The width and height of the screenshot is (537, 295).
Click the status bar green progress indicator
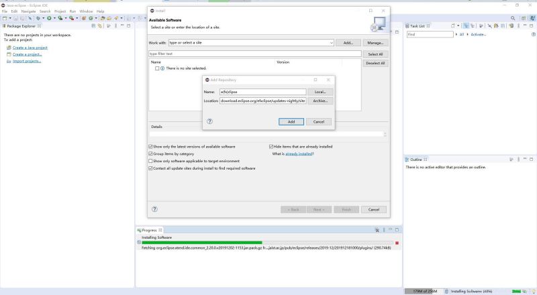tap(516, 291)
